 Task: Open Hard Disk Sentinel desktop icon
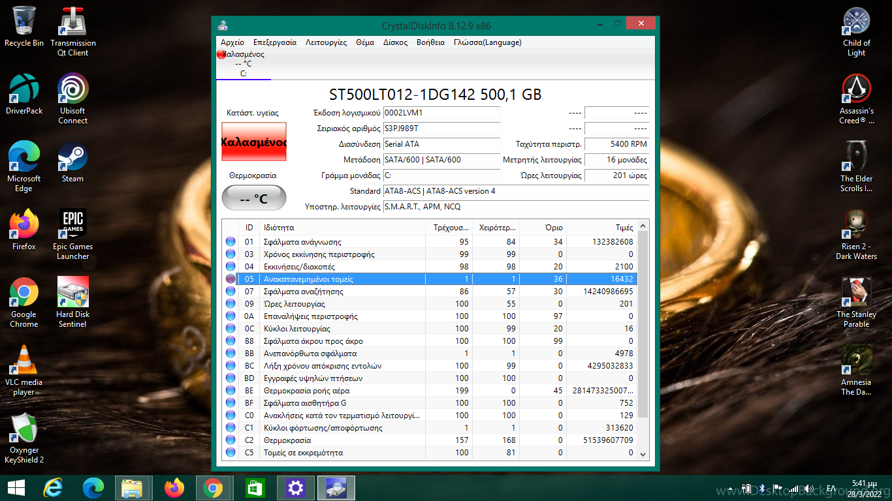(72, 301)
